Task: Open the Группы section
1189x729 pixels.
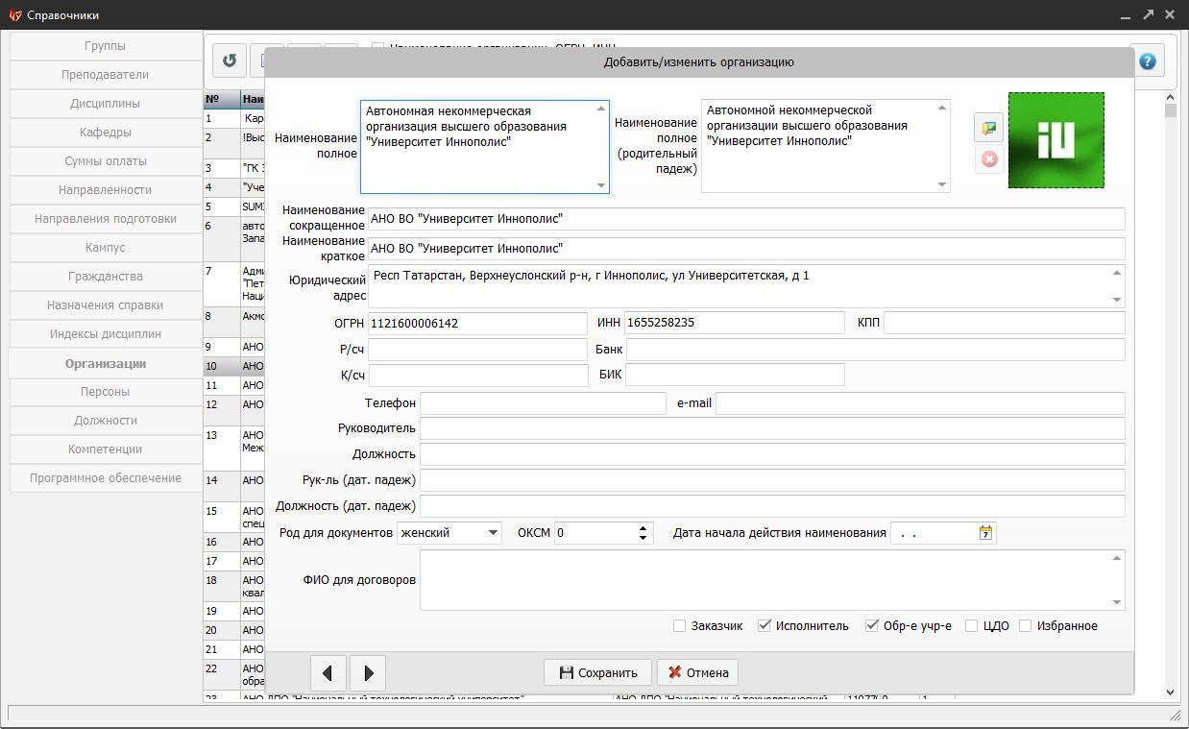Action: [106, 46]
